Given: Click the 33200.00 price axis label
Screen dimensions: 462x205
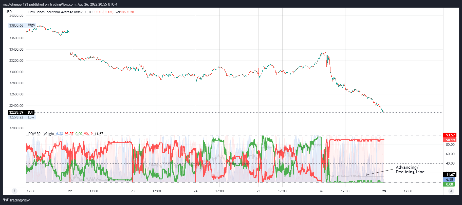Looking at the screenshot, I should pyautogui.click(x=16, y=60).
